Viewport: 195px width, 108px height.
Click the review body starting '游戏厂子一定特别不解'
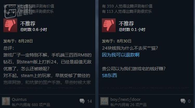tap(48, 69)
